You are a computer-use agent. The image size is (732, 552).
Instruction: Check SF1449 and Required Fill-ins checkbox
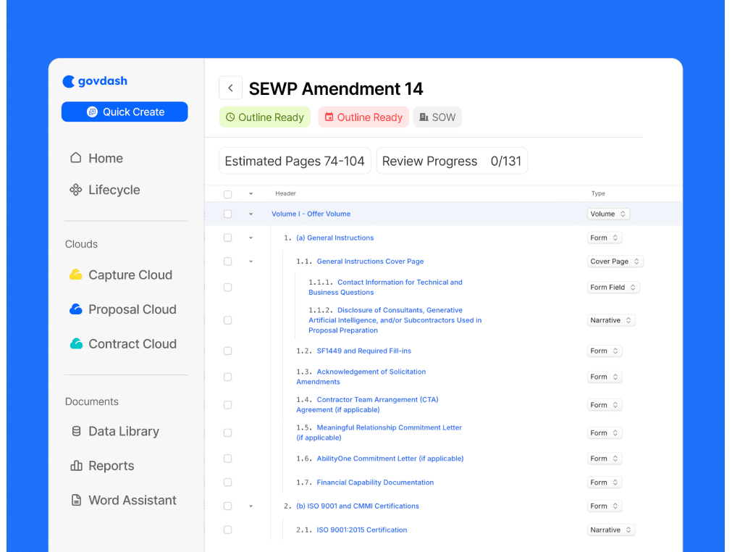pos(228,351)
